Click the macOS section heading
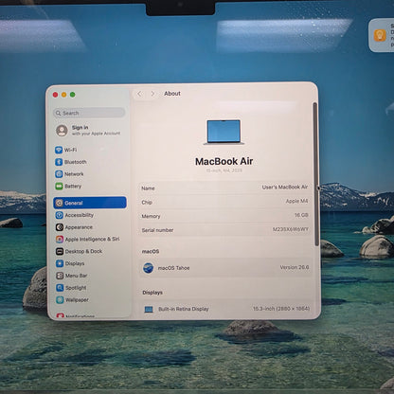 click(151, 252)
